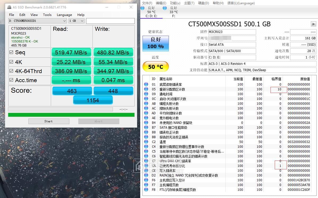Image resolution: width=318 pixels, height=198 pixels.
Task: Click the status orb of attribute 09
Action: [146, 94]
